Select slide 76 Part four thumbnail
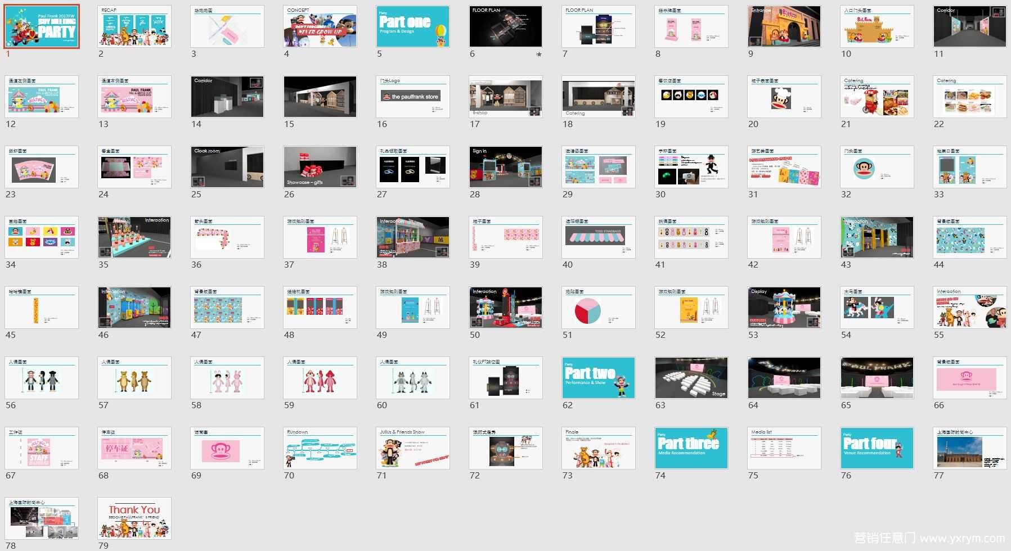 [x=877, y=448]
